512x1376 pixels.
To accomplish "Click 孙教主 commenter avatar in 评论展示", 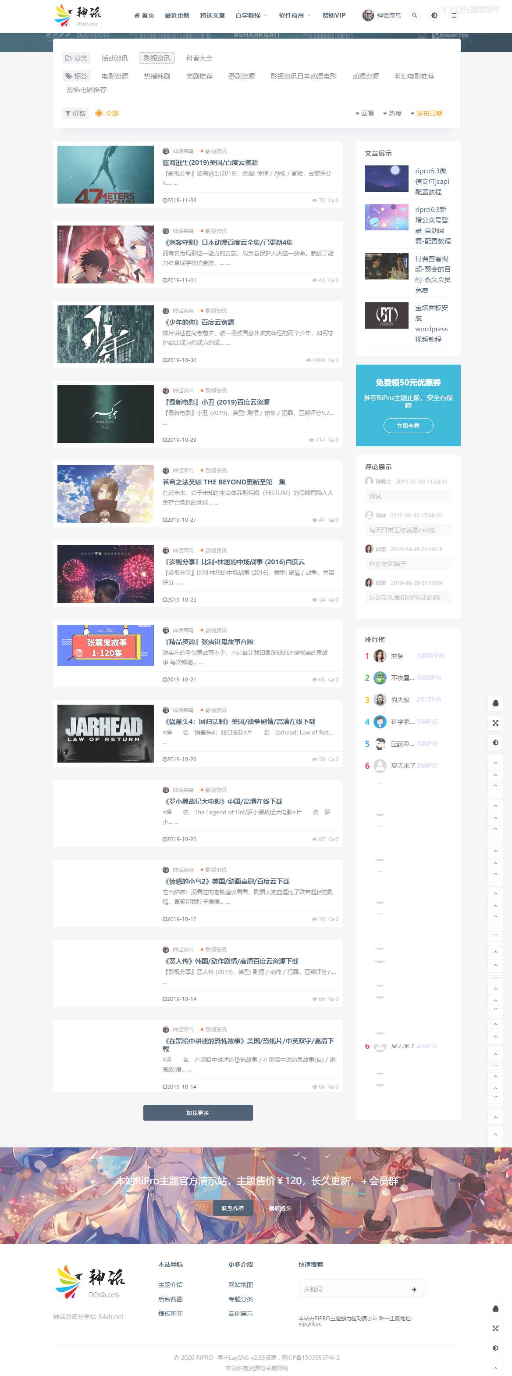I will click(369, 481).
